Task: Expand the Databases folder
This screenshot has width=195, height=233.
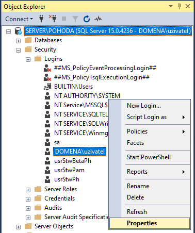Action: pyautogui.click(x=18, y=41)
